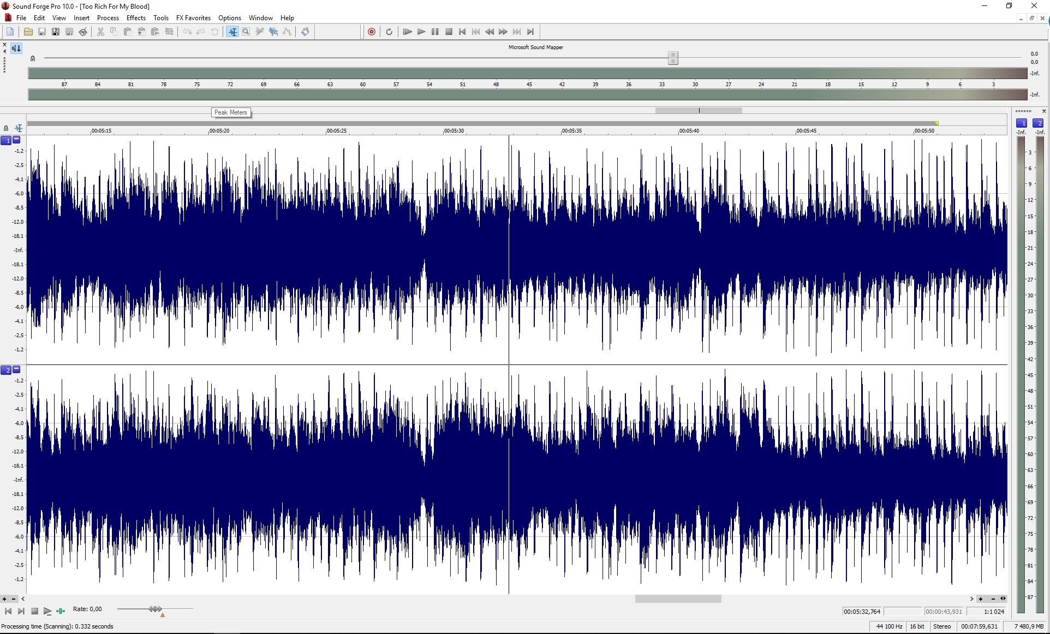Viewport: 1050px width, 634px height.
Task: Click the data window Play button
Action: 47,611
